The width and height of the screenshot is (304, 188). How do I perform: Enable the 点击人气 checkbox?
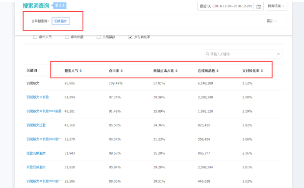coord(35,37)
